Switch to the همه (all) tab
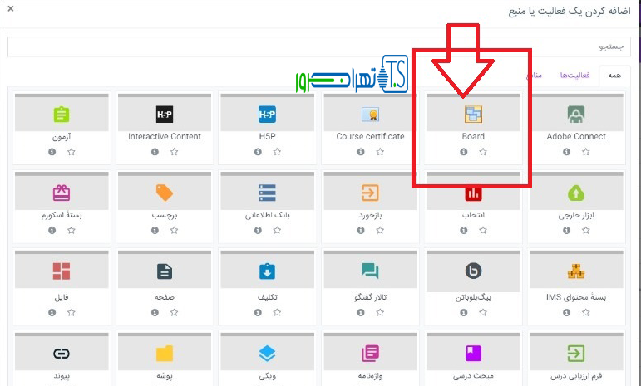The width and height of the screenshot is (641, 386). pyautogui.click(x=616, y=76)
